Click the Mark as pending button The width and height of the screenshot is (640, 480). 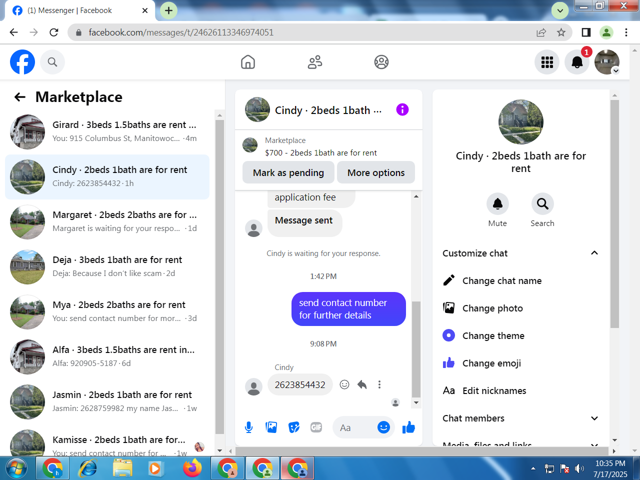(x=288, y=172)
